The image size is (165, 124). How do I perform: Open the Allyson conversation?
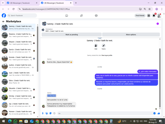(18, 43)
